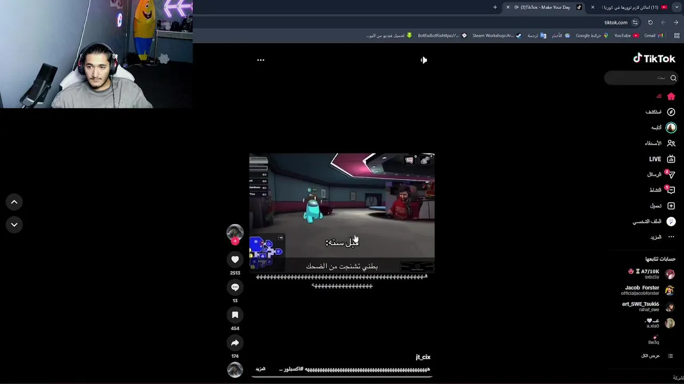Open the BotRix bookmark
Screen dimensions: 684x384
(442, 36)
